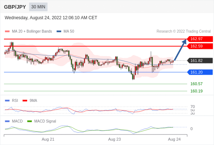
Task: Click the green 160.57 support level label
Action: tap(196, 84)
